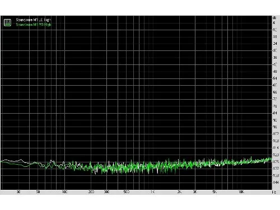Click the 5K frequency axis label
Screen dimensions: 280x210
pyautogui.click(x=214, y=192)
